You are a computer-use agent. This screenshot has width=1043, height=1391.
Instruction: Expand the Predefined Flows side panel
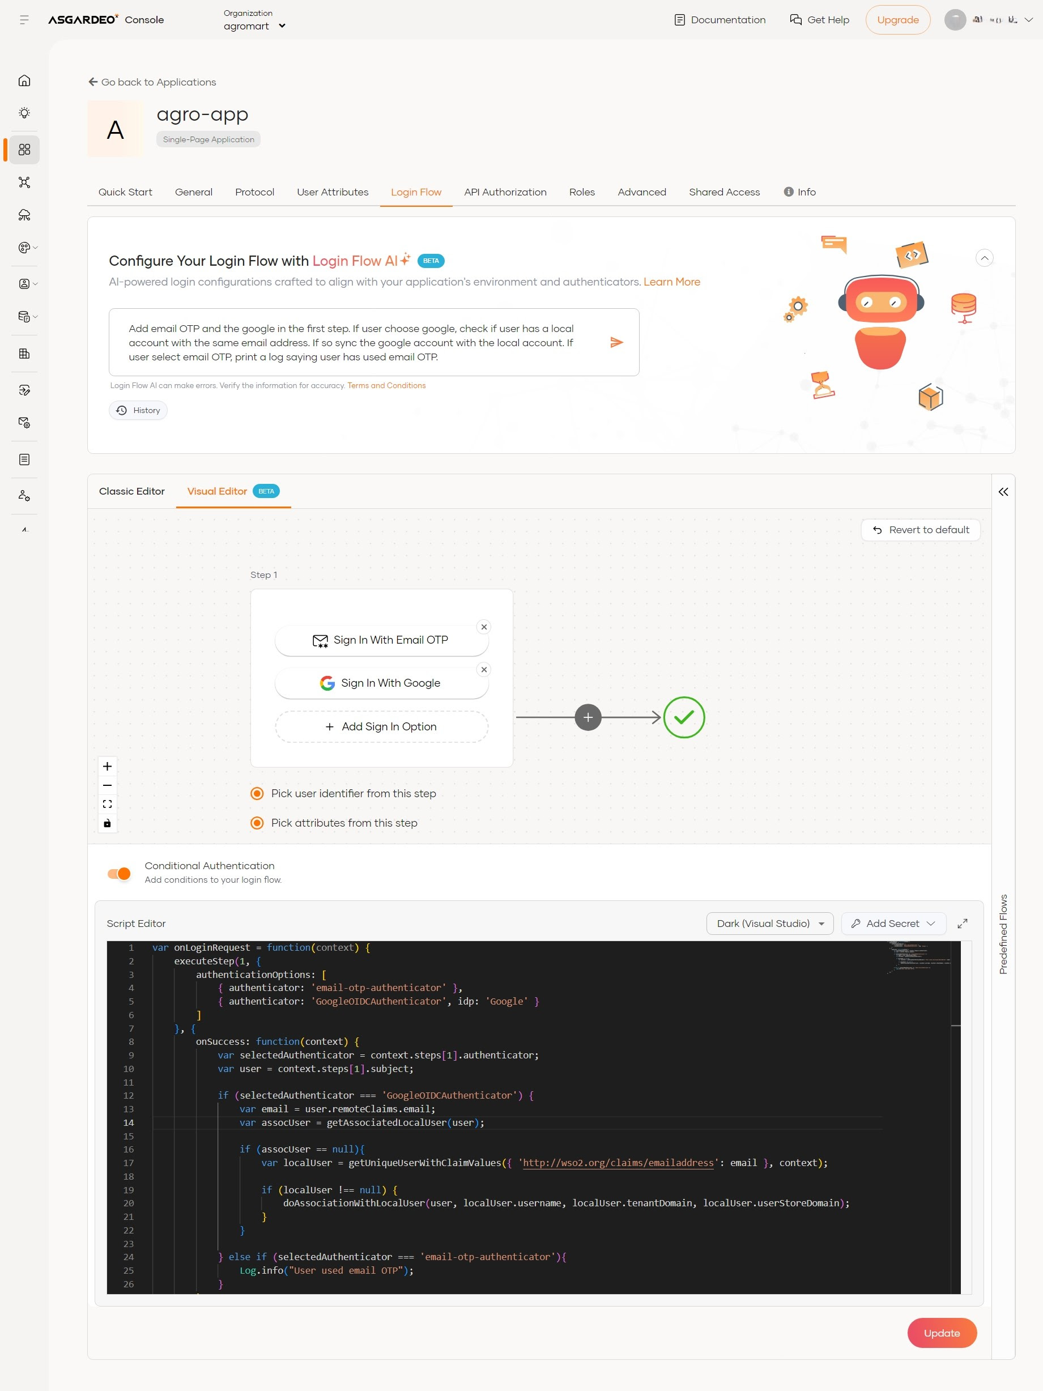[x=1003, y=492]
